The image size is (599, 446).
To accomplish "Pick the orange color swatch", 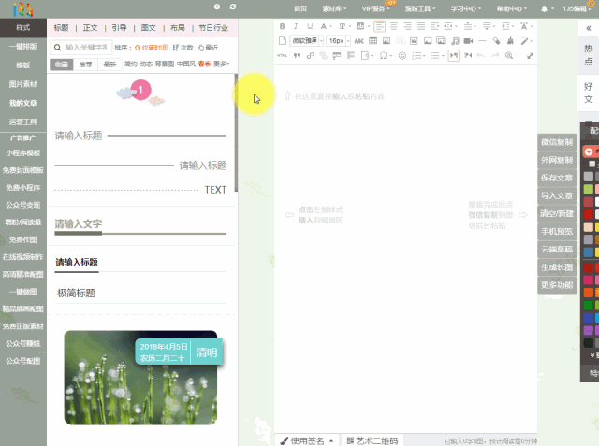I will click(x=589, y=293).
